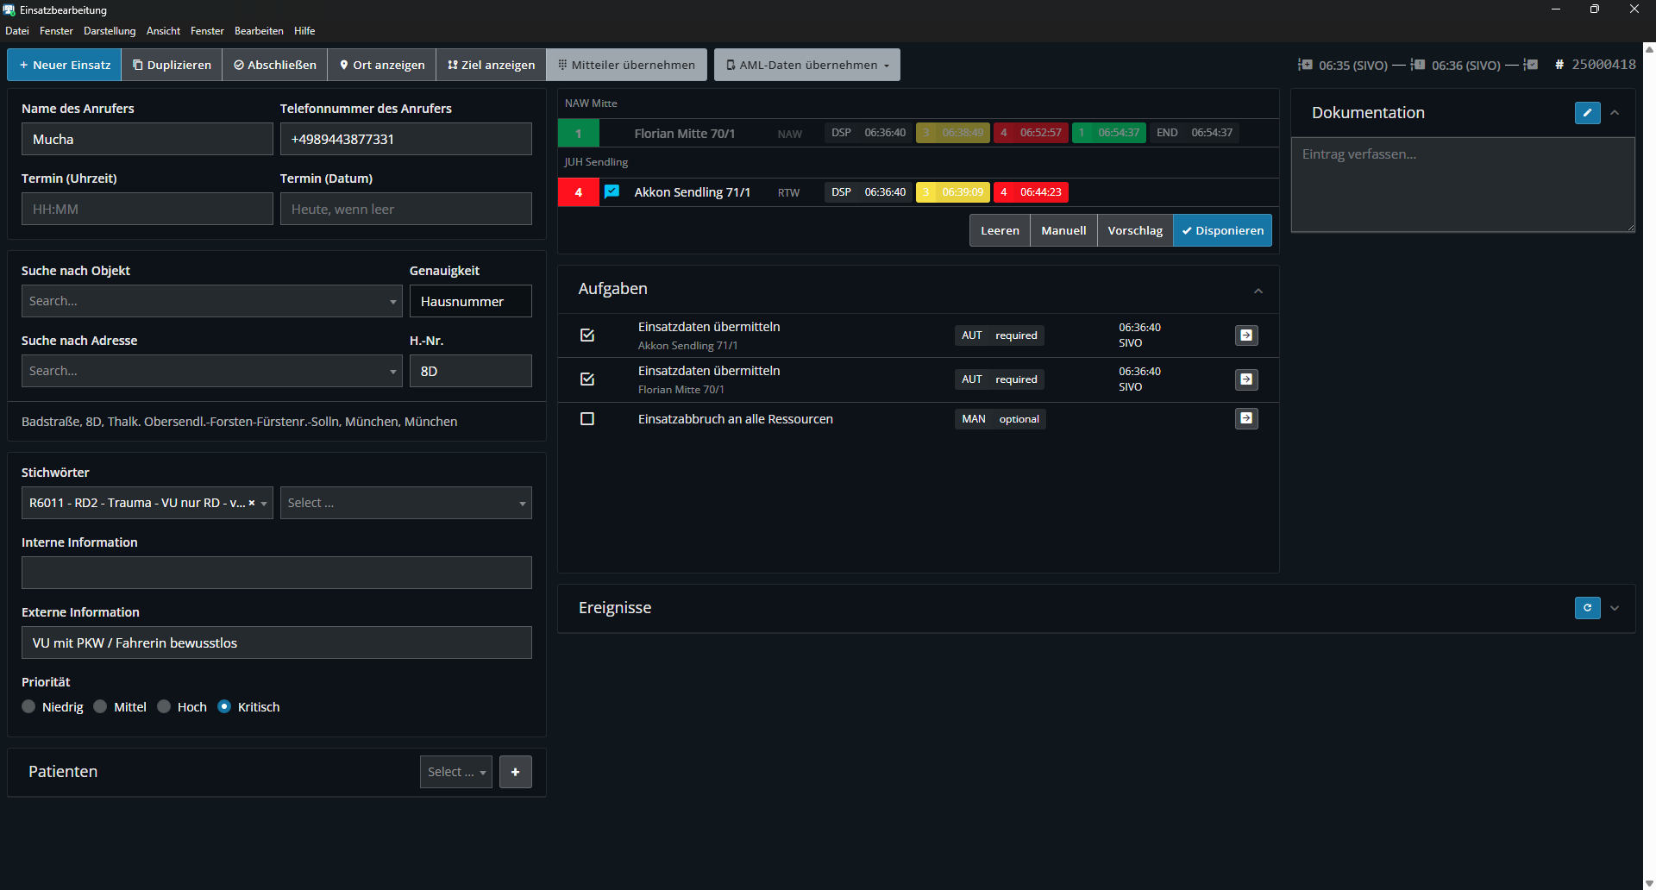Click the edit pencil icon in Dokumentation
1656x890 pixels.
[1587, 113]
